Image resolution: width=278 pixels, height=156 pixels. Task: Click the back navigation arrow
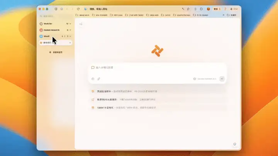[67, 9]
